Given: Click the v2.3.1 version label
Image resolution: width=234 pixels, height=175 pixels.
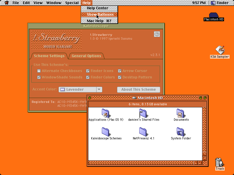Looking at the screenshot, I should pyautogui.click(x=155, y=55).
